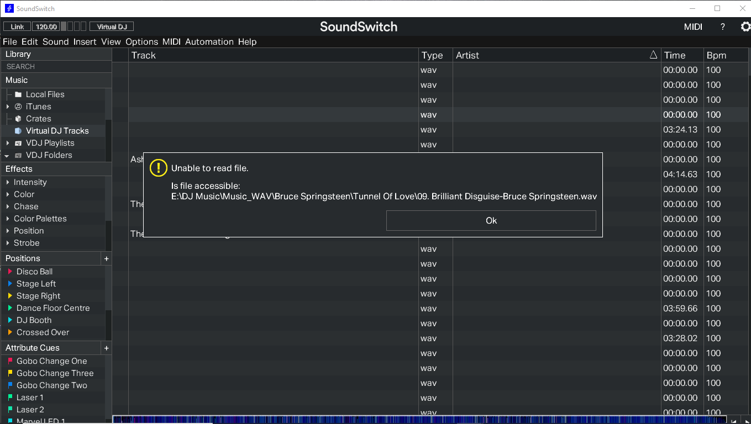
Task: Select the track row with time 03:24.13
Action: 431,130
